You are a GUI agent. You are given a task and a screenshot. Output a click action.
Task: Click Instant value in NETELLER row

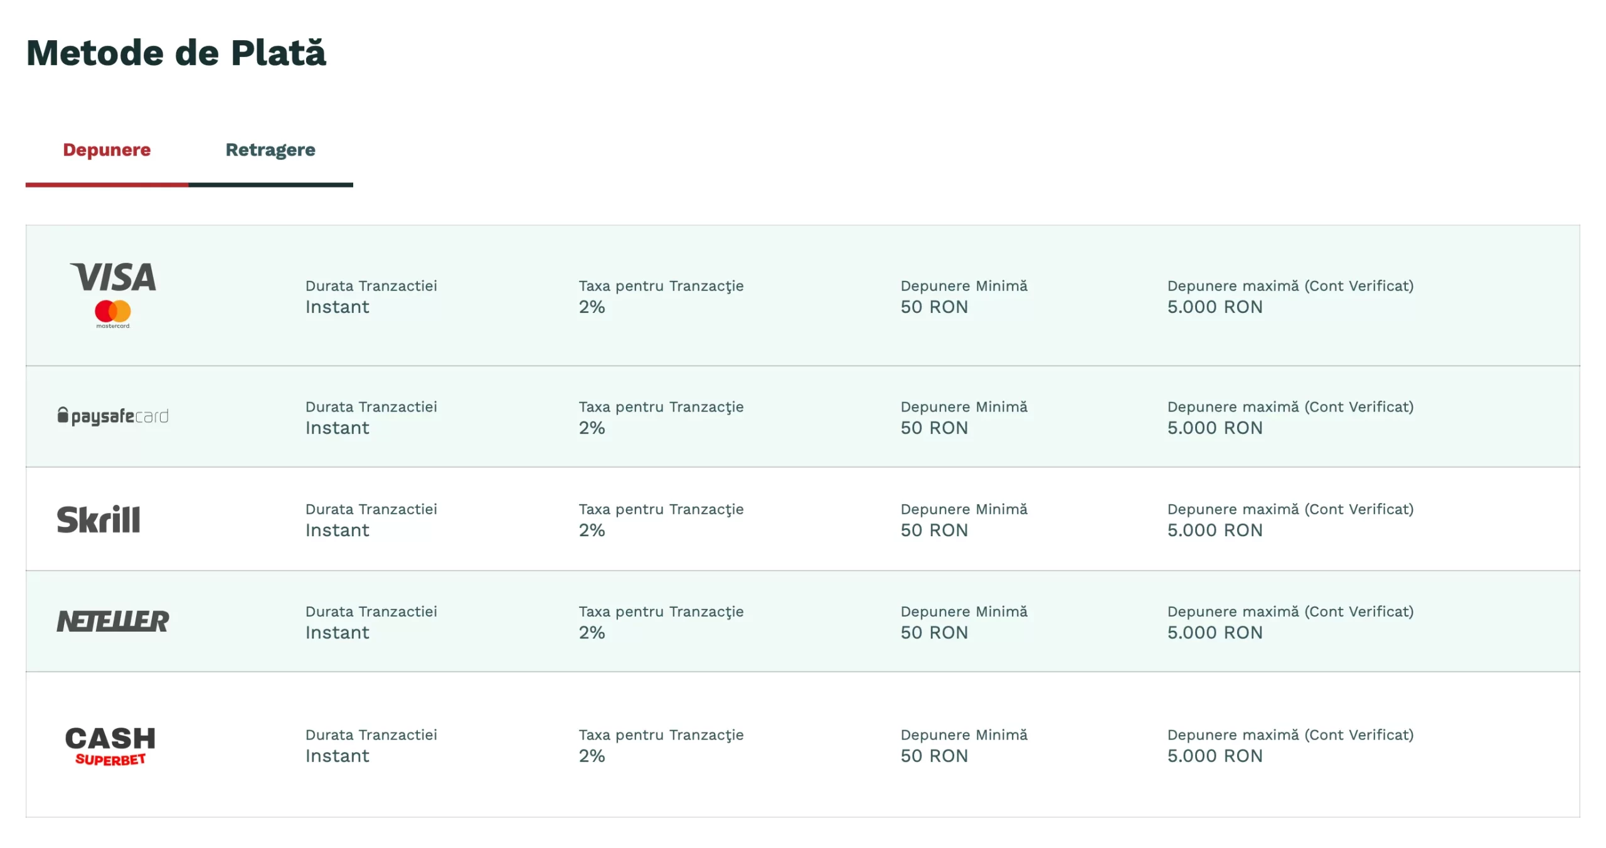[x=338, y=633]
